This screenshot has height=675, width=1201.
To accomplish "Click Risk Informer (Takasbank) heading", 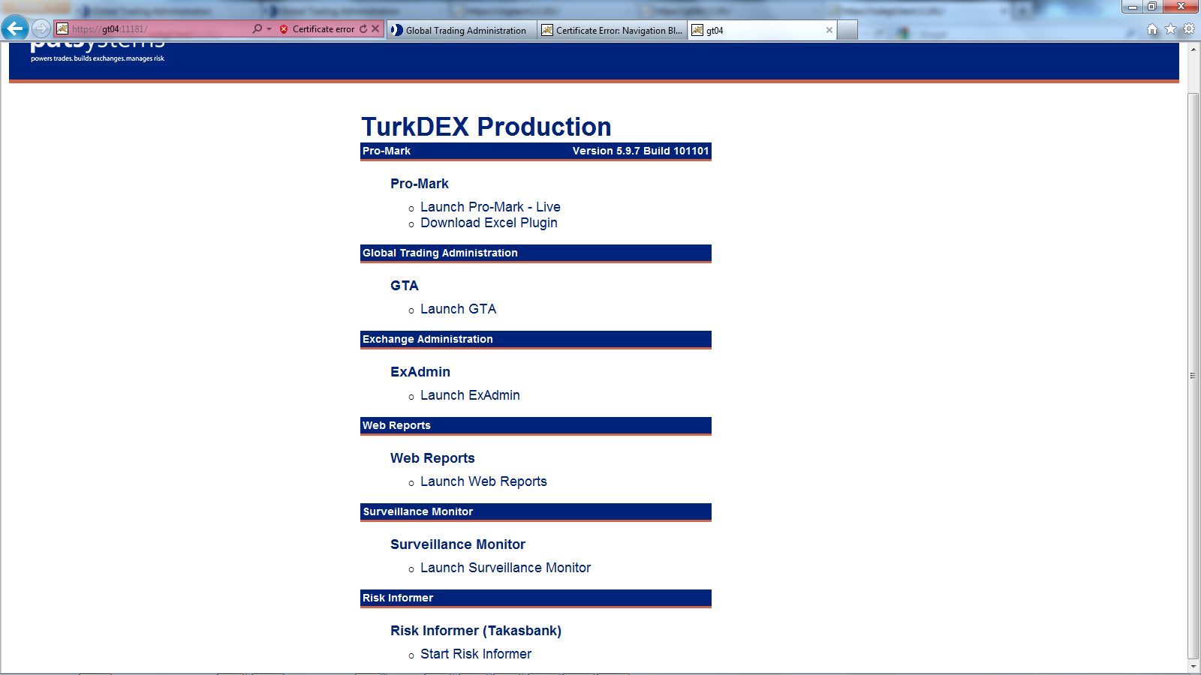I will (x=476, y=631).
